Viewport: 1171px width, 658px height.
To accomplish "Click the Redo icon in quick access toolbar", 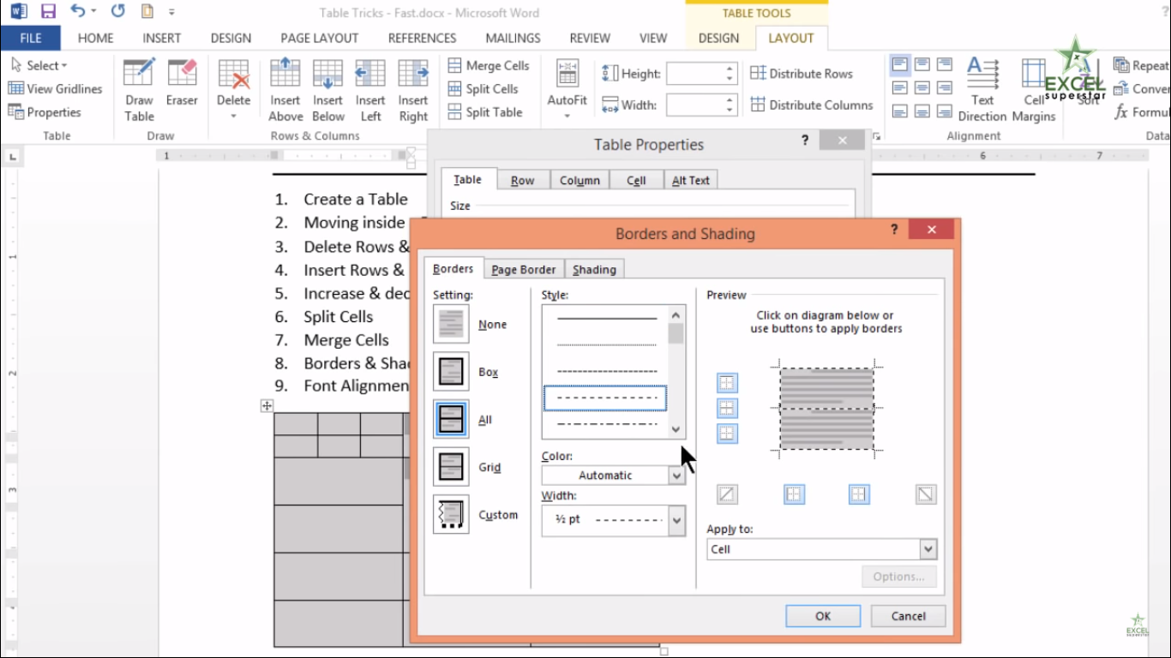I will 117,12.
